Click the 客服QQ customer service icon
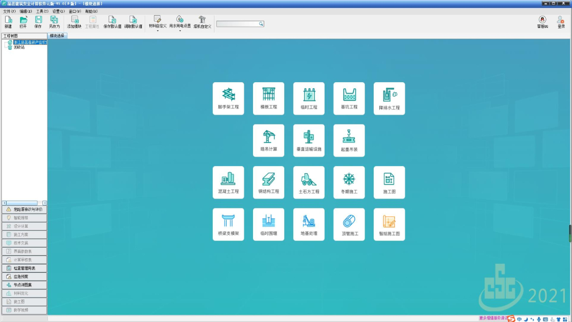The image size is (572, 322). pos(542,22)
